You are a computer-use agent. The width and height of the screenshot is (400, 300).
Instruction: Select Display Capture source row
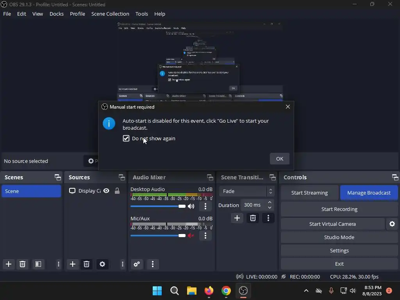point(95,191)
